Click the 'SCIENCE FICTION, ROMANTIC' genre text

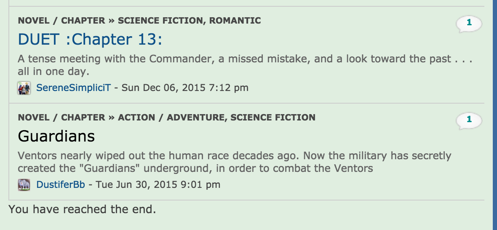click(189, 21)
